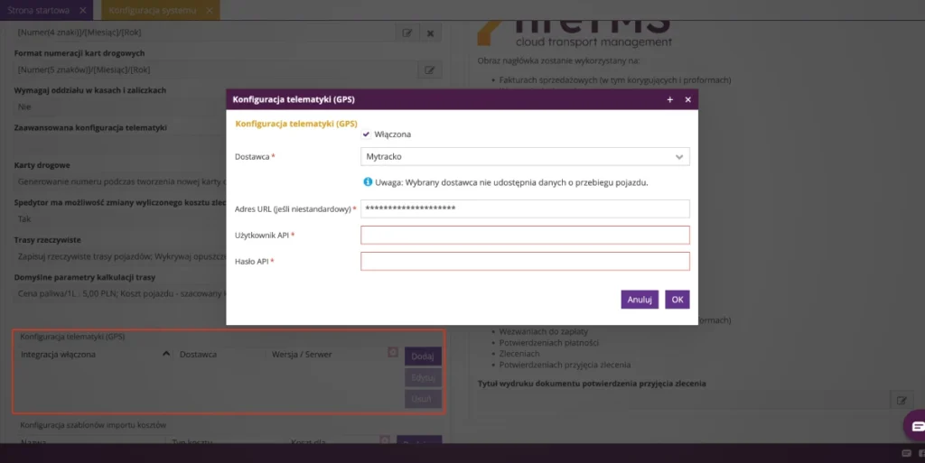This screenshot has width=925, height=463.
Task: Click the Wersja / Serwer column header
Action: click(x=302, y=354)
